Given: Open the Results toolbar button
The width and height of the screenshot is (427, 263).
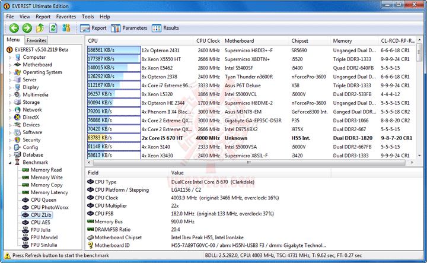Looking at the screenshot, I should click(x=165, y=28).
